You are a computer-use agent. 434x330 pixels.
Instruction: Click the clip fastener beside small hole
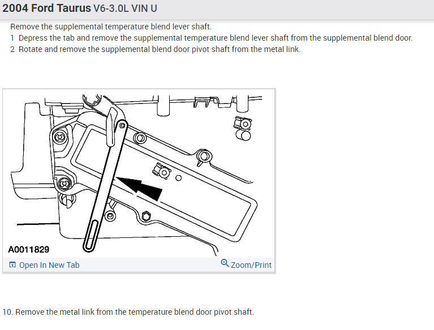[162, 171]
